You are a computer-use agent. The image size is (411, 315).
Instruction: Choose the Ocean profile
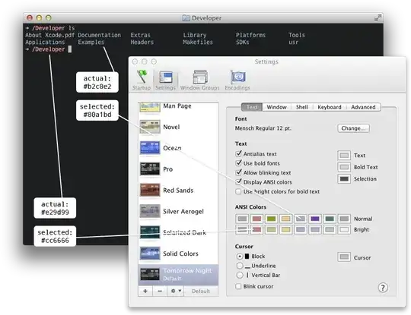[x=178, y=148]
